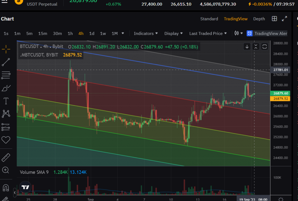The height and width of the screenshot is (201, 298).
Task: Open chart settings gear icon
Action: tap(281, 199)
